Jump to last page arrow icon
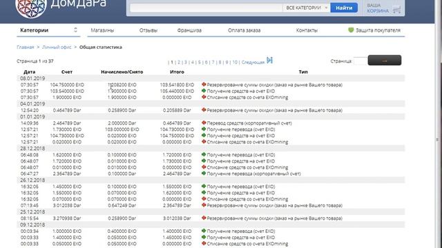The height and width of the screenshot is (248, 442). pyautogui.click(x=270, y=61)
